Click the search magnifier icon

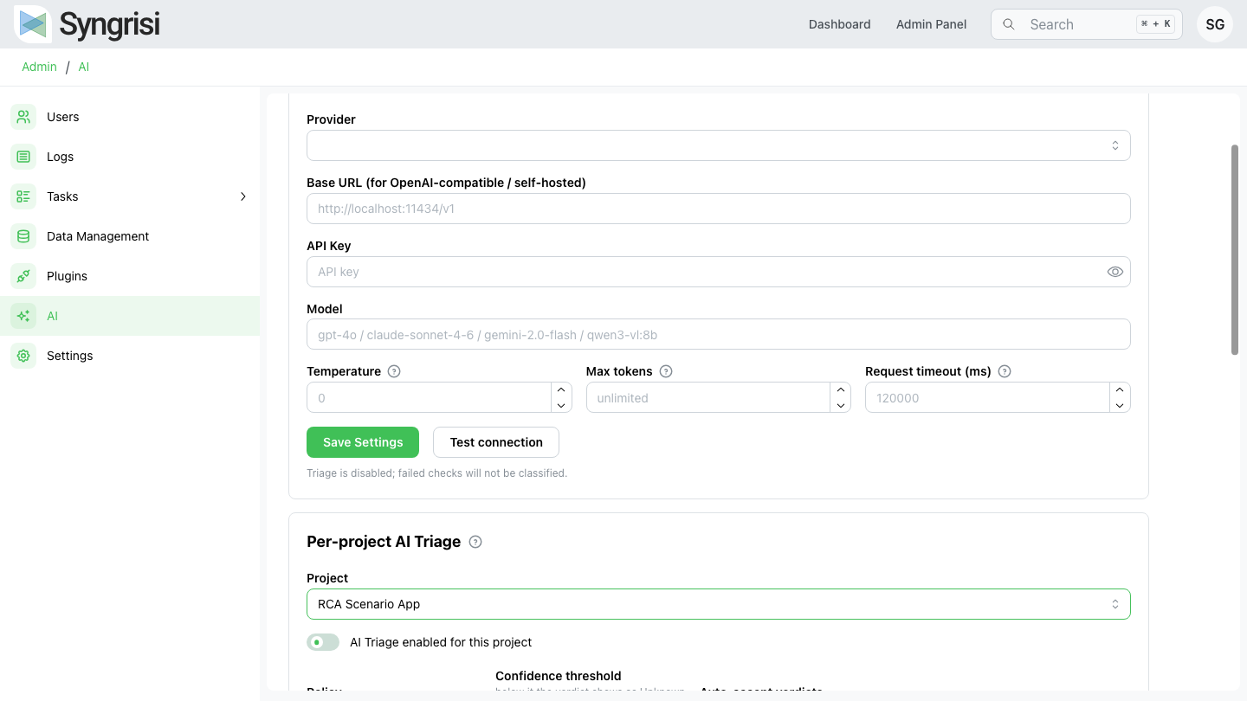(x=1009, y=24)
